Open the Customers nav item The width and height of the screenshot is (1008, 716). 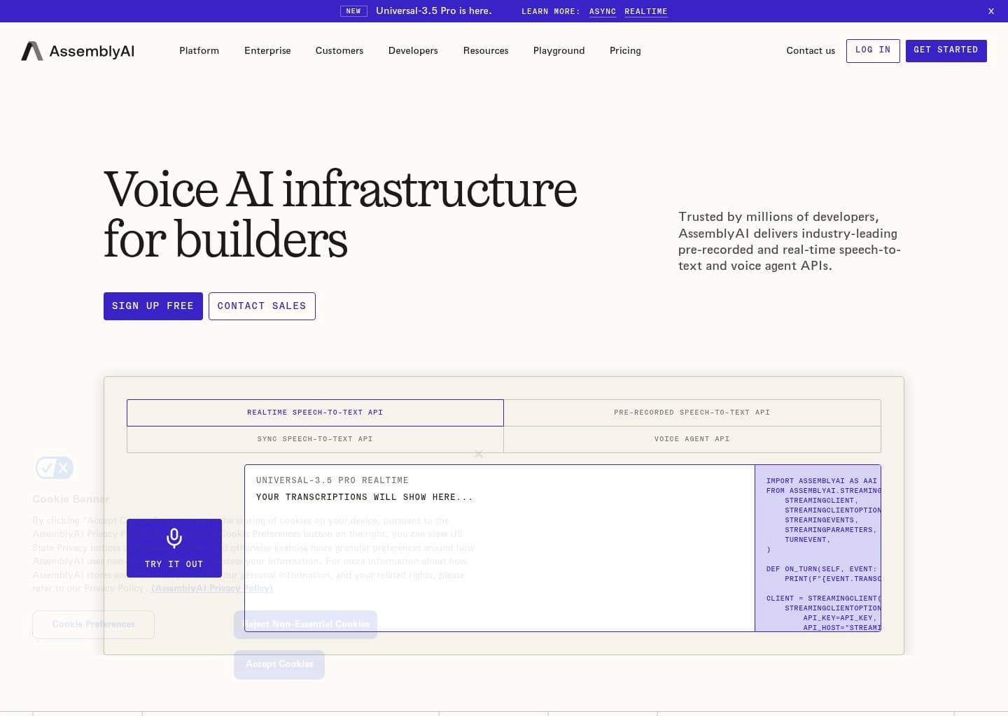[339, 50]
